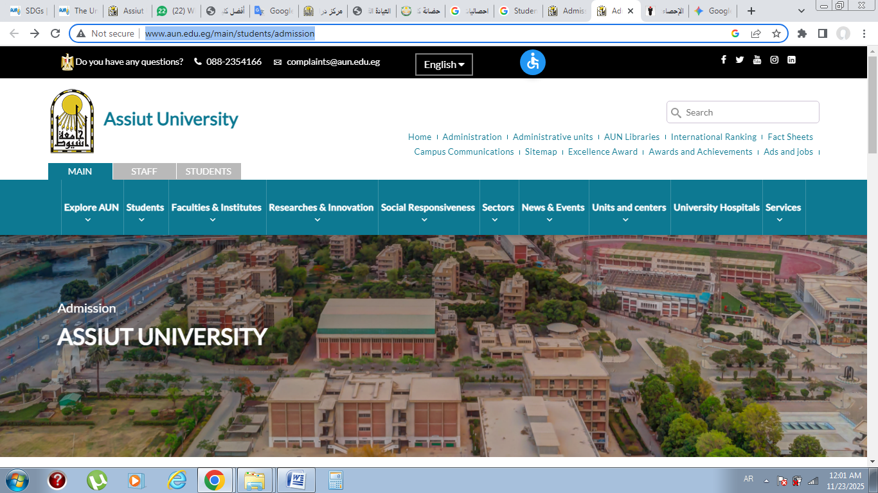Click the browser reload page icon

(x=55, y=33)
